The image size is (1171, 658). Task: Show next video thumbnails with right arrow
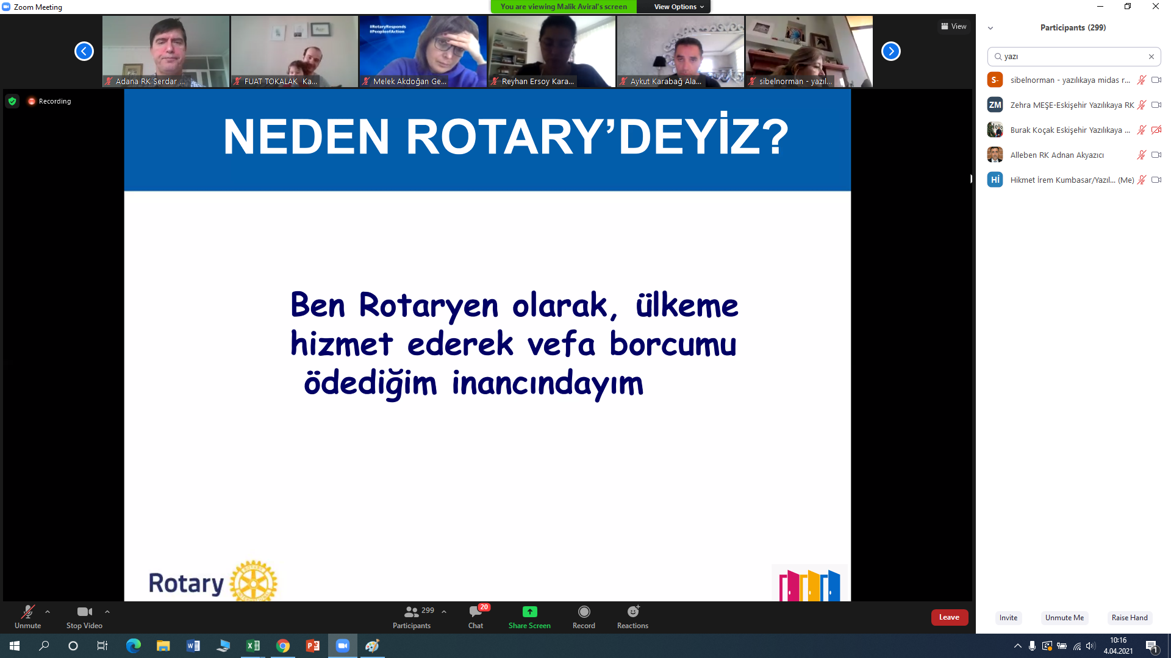tap(891, 51)
